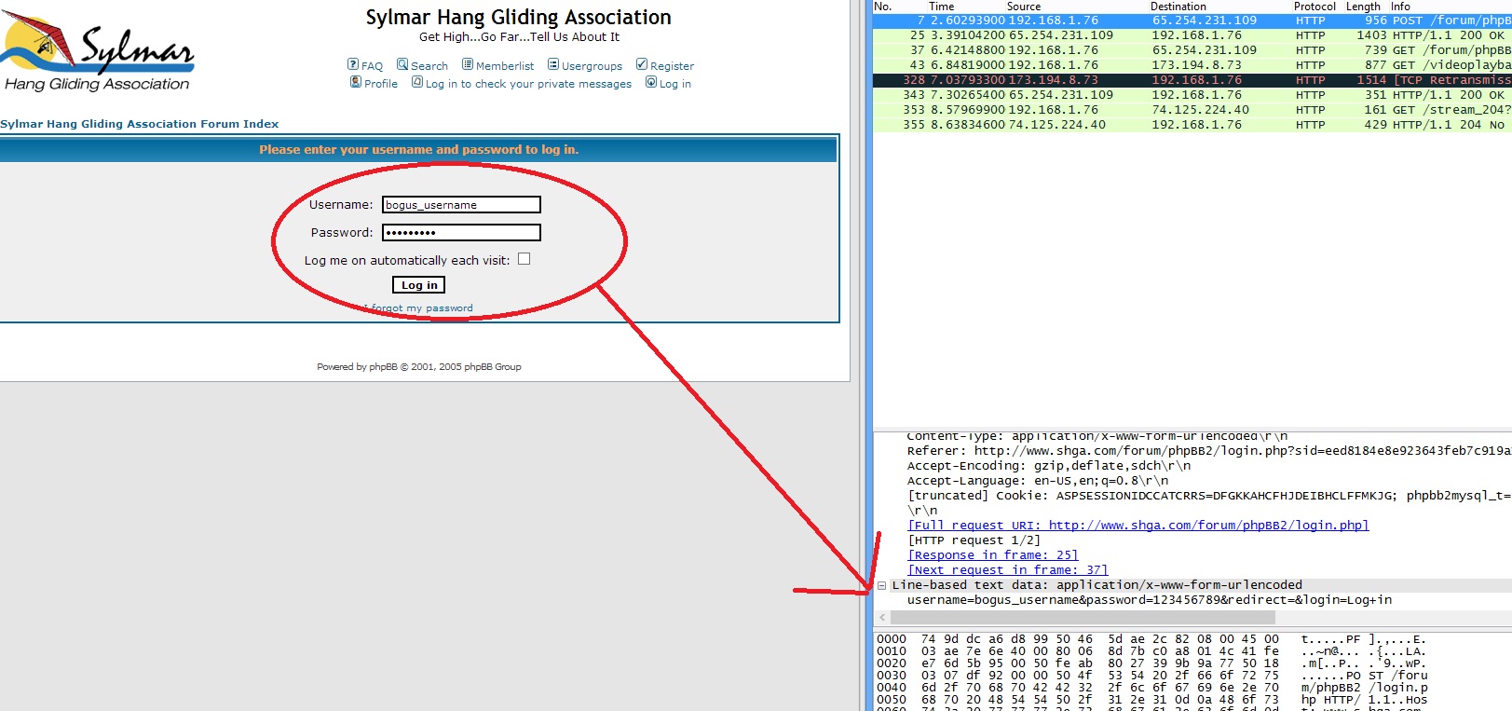Click the Log in icon in navigation

click(x=651, y=82)
